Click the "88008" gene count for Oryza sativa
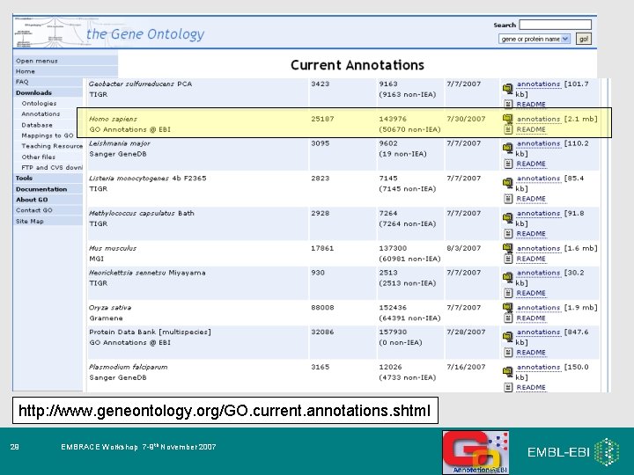 click(322, 307)
